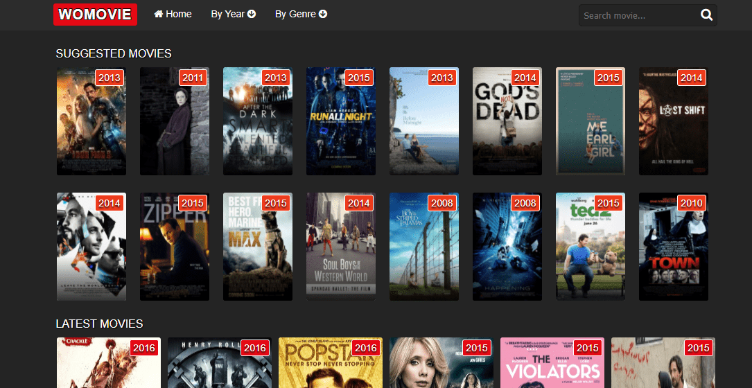
Task: Click the 2016 badge on Popstar
Action: (x=366, y=348)
